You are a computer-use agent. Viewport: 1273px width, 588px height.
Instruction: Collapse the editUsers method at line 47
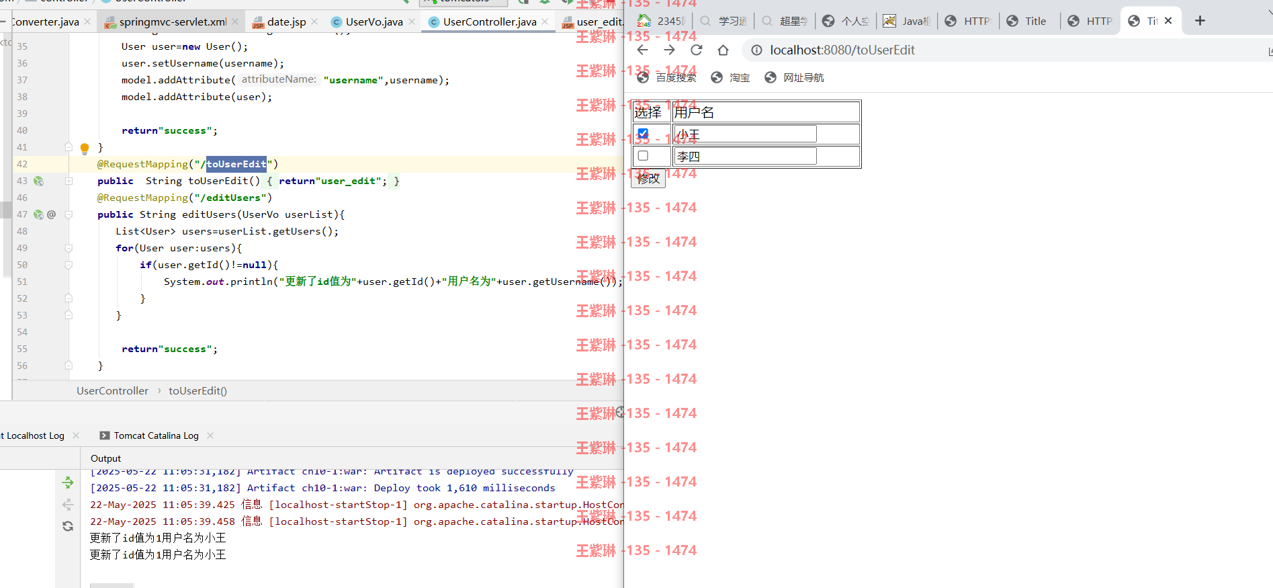point(69,214)
